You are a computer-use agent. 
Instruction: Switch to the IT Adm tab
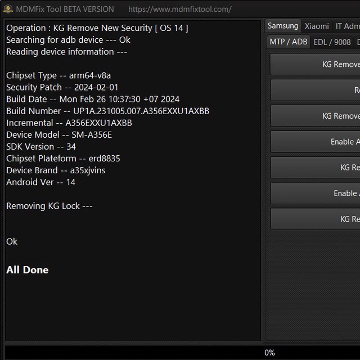347,26
